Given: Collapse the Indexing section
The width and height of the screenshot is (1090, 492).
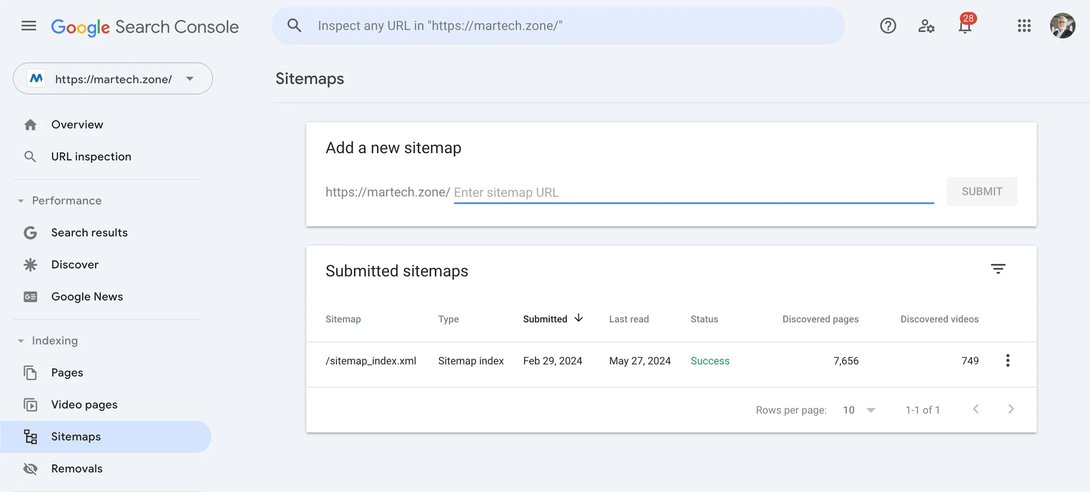Looking at the screenshot, I should [21, 341].
